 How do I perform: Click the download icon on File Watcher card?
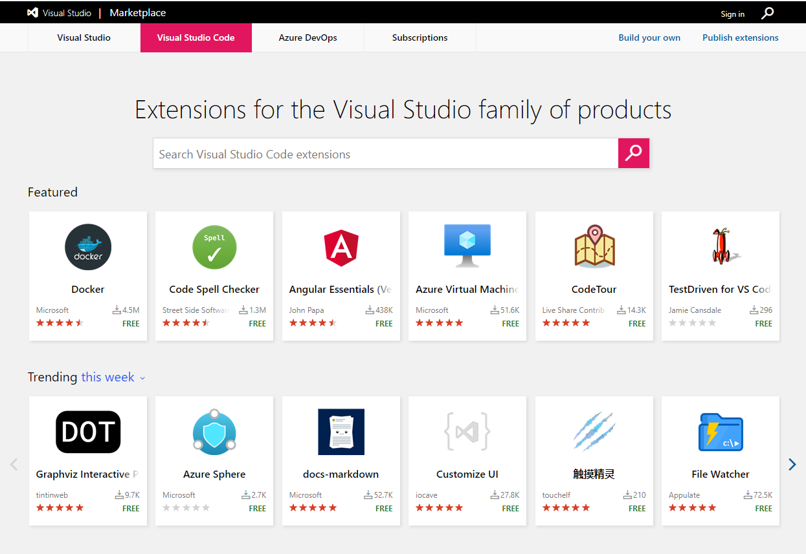749,495
